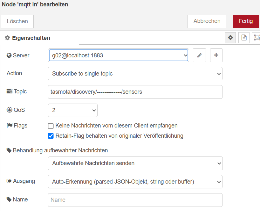Open node properties gear icon tab
The width and height of the screenshot is (260, 211).
coord(230,38)
